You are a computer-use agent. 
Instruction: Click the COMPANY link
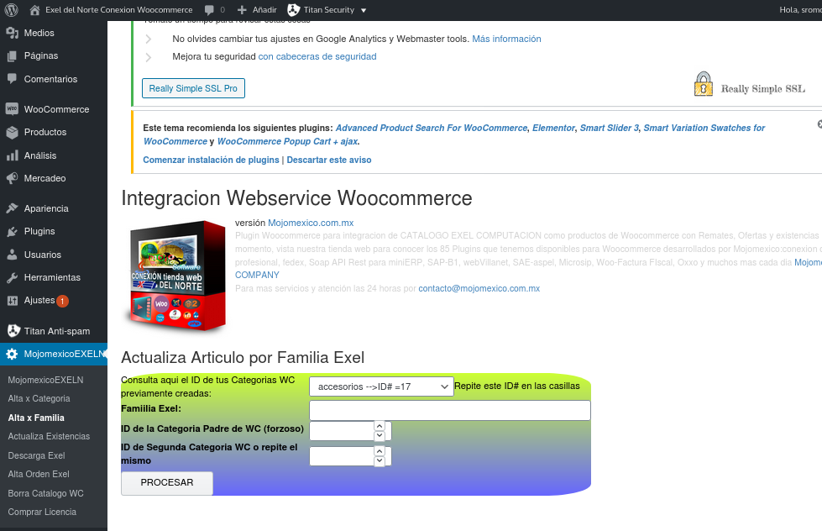point(257,275)
